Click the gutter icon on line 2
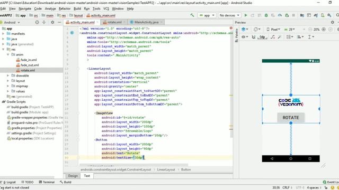 72,33
